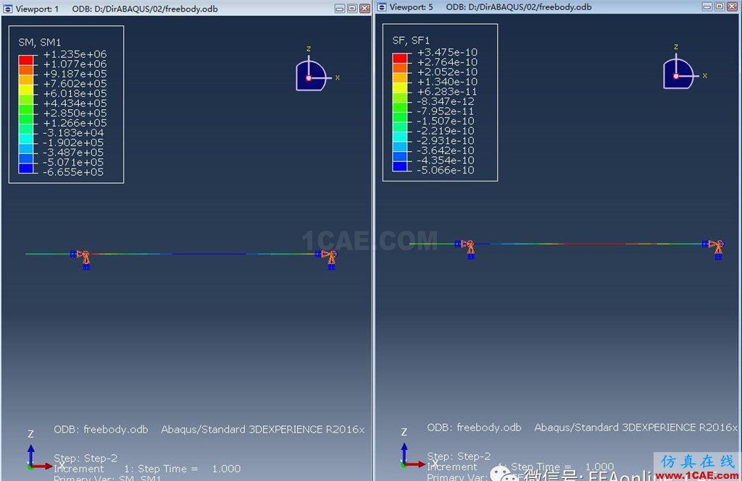Click the dark blue swatch in the SM1 legend

click(x=25, y=169)
